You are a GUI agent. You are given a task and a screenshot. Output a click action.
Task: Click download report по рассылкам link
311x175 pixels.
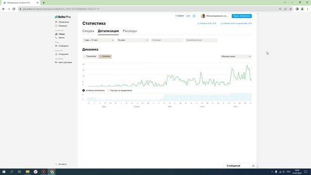click(x=236, y=23)
